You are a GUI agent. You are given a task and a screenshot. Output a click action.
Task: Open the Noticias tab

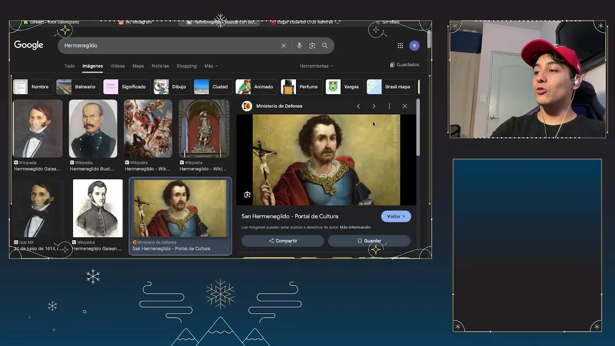pyautogui.click(x=160, y=66)
